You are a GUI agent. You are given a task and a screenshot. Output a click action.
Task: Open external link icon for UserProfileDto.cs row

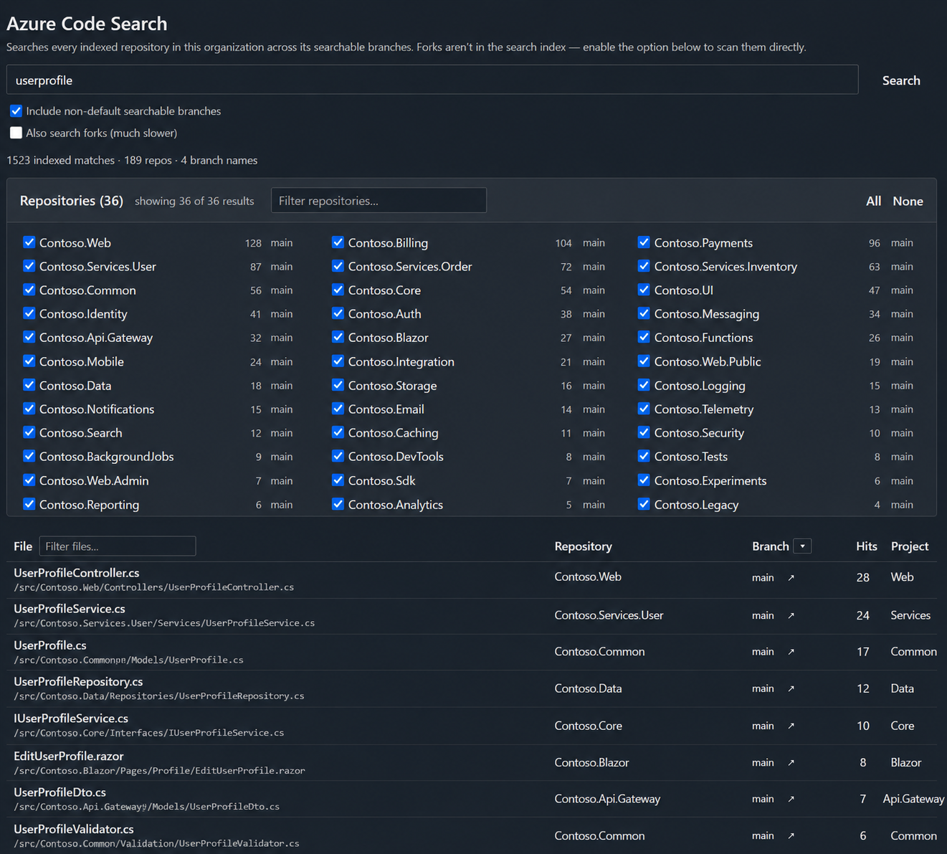791,799
